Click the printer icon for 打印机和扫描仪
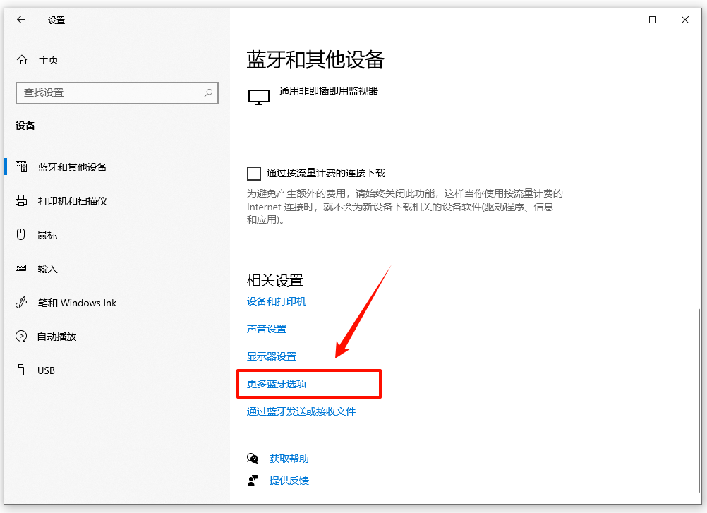Screen dimensions: 707x513 pos(22,201)
